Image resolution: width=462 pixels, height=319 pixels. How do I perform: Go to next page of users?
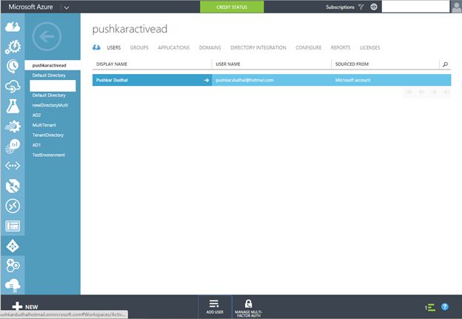433,92
